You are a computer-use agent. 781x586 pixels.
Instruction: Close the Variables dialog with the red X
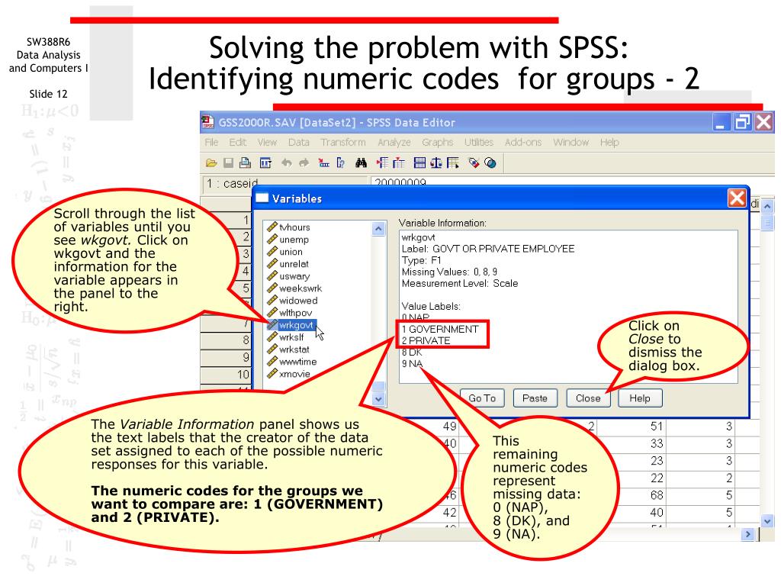[x=737, y=198]
